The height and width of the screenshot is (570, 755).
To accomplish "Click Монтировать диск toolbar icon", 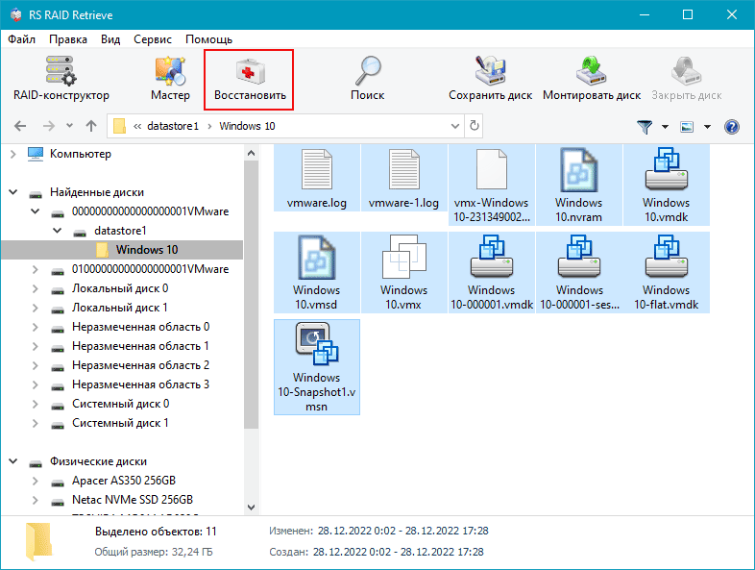I will click(x=592, y=79).
